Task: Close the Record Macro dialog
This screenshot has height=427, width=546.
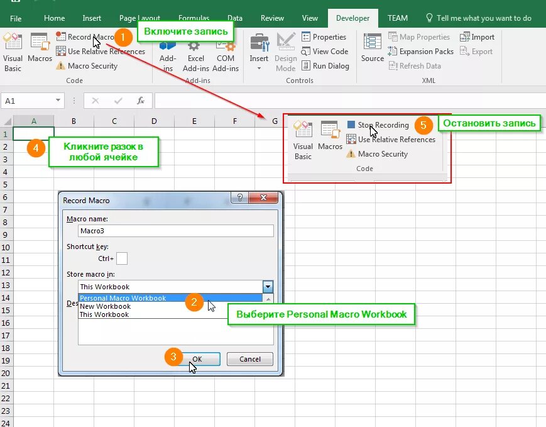Action: [264, 197]
